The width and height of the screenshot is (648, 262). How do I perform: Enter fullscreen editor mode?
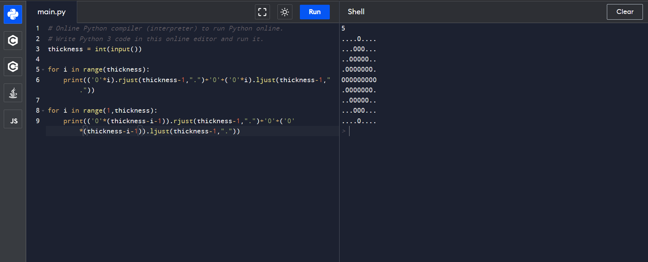pos(262,12)
